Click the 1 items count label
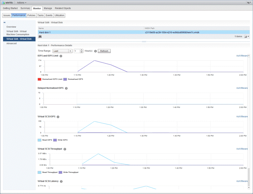The height and width of the screenshot is (194, 253). (x=238, y=37)
